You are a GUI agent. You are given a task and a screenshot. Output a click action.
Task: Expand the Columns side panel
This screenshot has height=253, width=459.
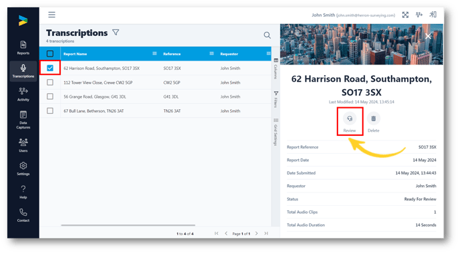(276, 69)
